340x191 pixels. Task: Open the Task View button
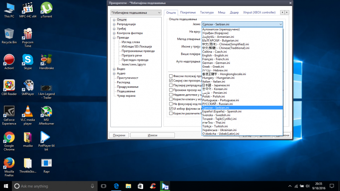(104, 186)
